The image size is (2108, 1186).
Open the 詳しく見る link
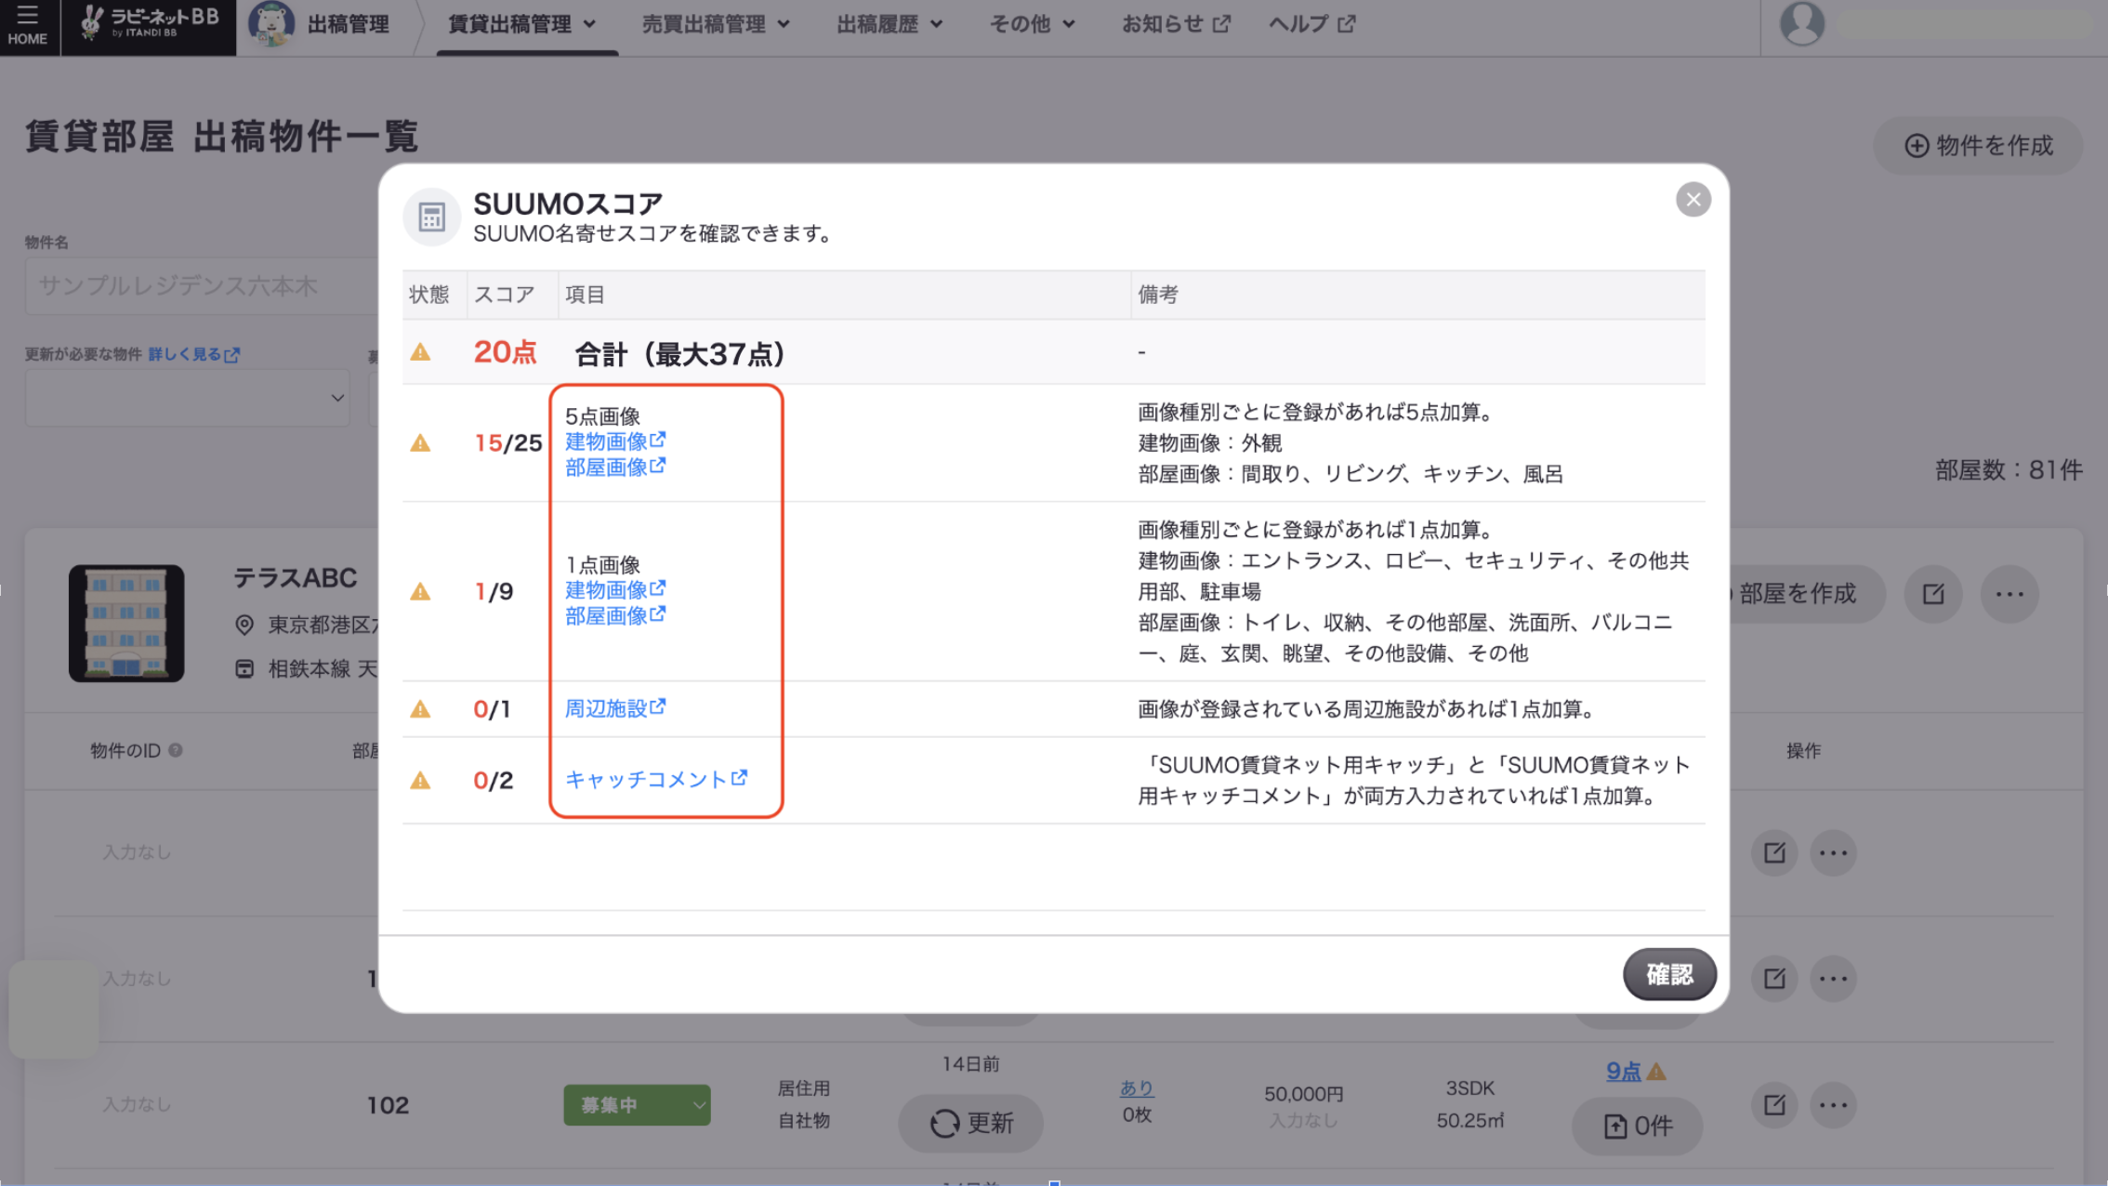(193, 354)
